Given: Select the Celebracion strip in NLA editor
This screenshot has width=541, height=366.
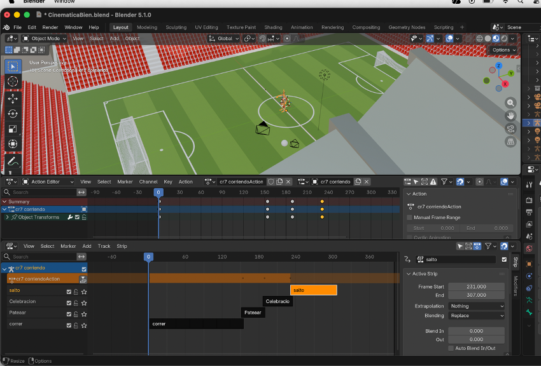Looking at the screenshot, I should pyautogui.click(x=278, y=301).
